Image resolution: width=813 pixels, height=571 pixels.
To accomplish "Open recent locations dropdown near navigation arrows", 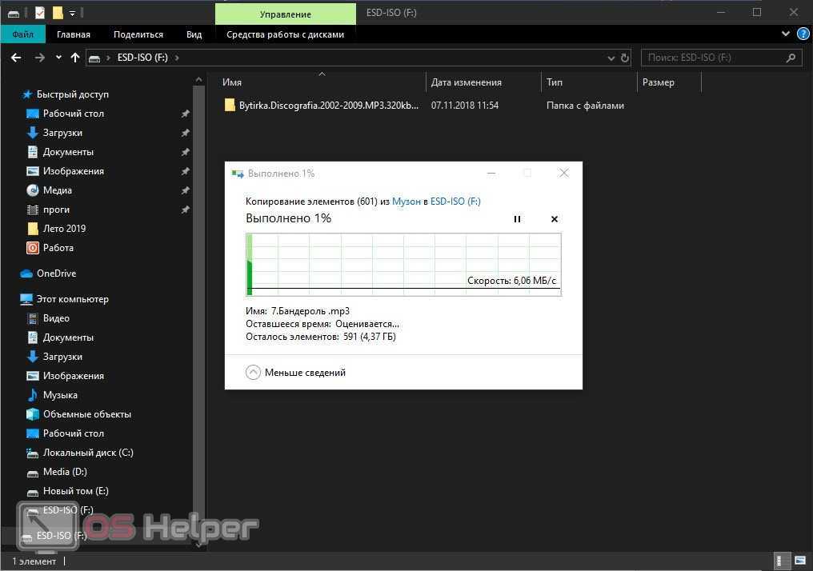I will (x=58, y=58).
